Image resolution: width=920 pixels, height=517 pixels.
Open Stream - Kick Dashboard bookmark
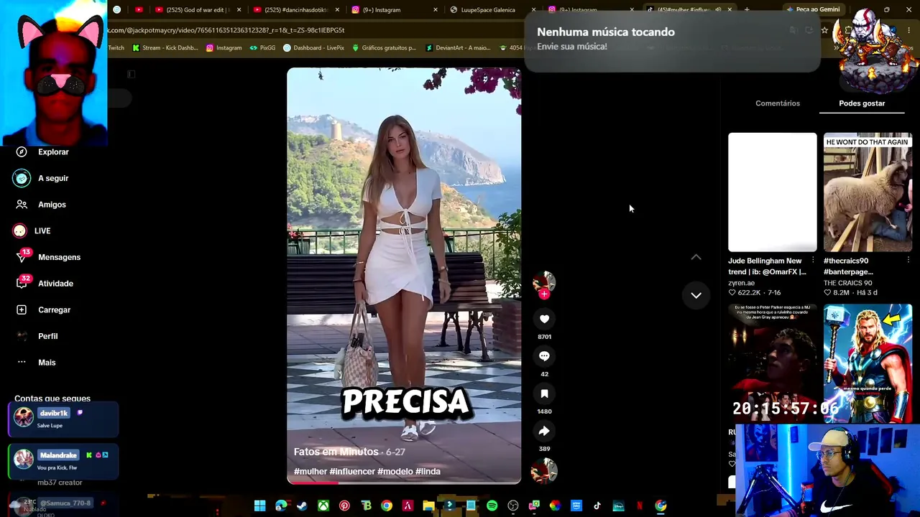[164, 48]
